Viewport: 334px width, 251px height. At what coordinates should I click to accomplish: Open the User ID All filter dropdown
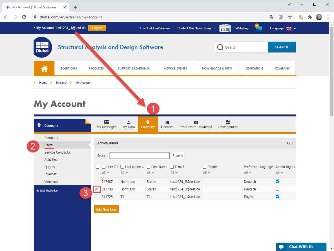(x=106, y=173)
